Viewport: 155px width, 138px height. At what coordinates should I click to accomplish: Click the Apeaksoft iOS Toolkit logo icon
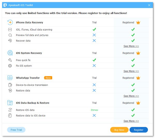[5, 5]
